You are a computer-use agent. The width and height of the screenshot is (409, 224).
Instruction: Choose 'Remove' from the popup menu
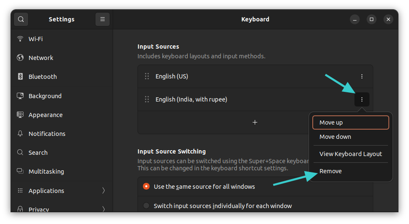pos(330,171)
